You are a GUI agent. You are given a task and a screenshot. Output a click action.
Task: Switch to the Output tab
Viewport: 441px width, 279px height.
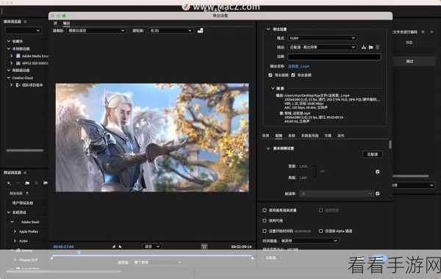(x=66, y=23)
